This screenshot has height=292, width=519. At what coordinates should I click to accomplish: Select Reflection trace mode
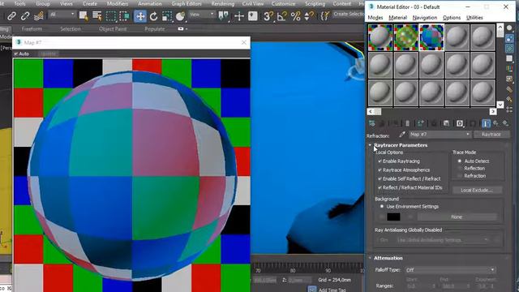(x=460, y=169)
